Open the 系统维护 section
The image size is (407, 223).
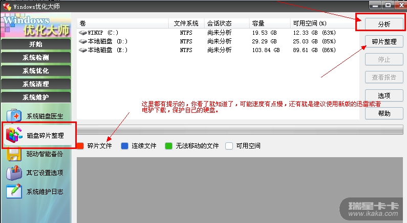click(36, 97)
